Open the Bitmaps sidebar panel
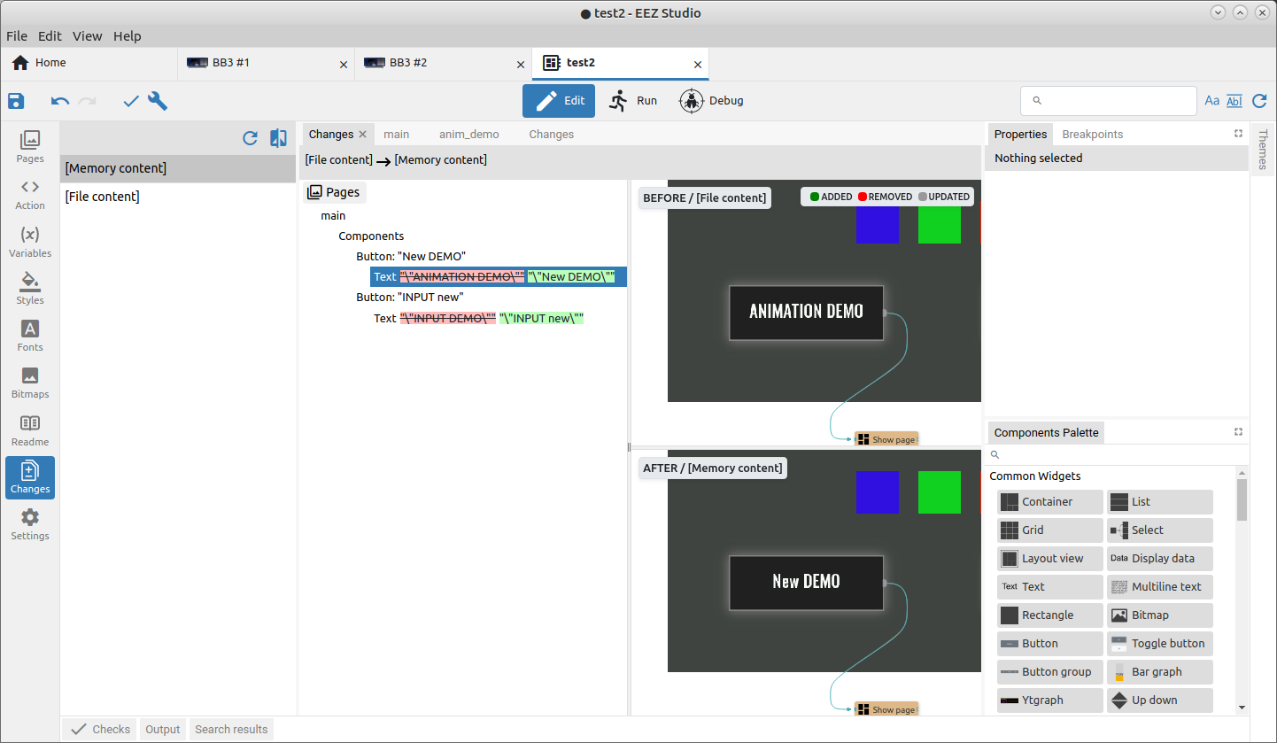The width and height of the screenshot is (1277, 743). point(30,382)
